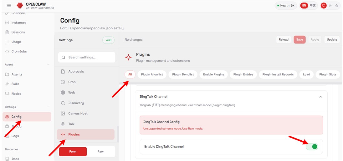Viewport: 343px width, 161px height.
Task: Open the Usage page from sidebar
Action: (x=16, y=42)
